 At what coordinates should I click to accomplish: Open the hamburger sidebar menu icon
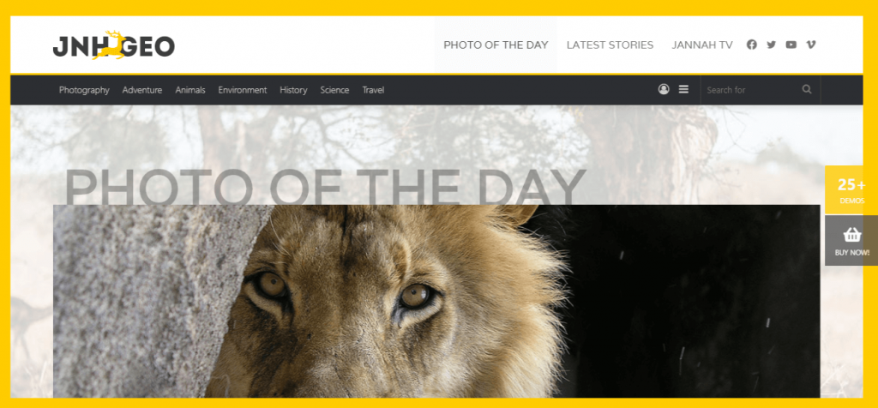683,89
